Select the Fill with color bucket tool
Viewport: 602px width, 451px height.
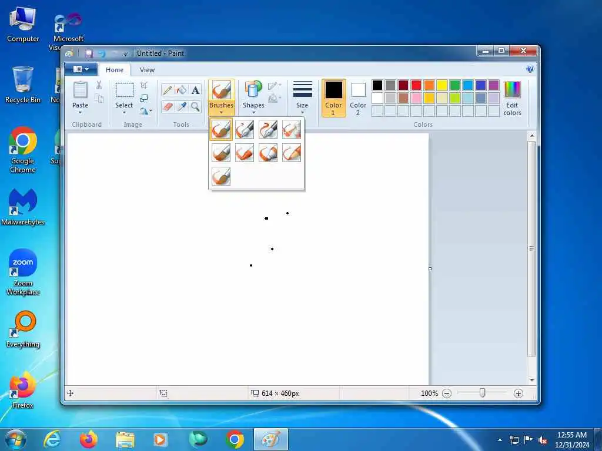pos(181,90)
